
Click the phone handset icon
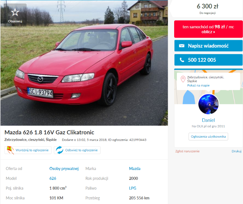(182, 60)
